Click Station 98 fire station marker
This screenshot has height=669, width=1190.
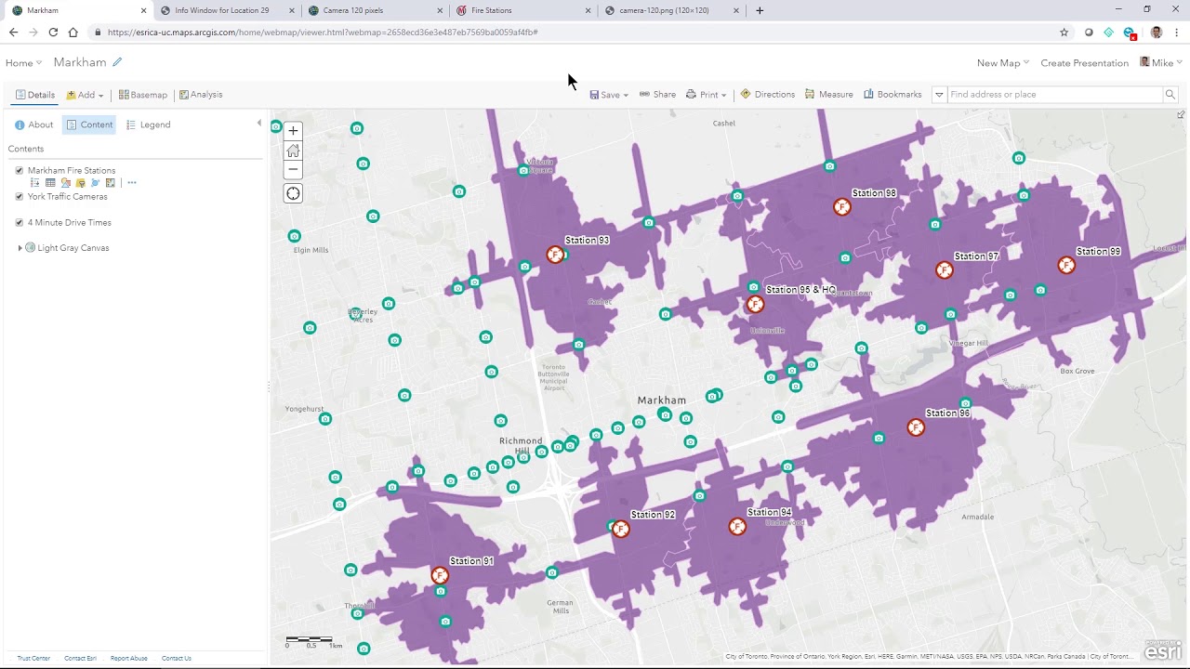[842, 207]
